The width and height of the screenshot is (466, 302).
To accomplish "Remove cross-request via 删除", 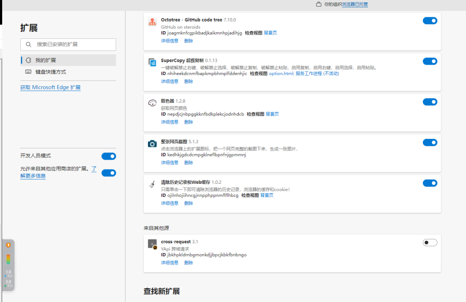I will coord(189,262).
